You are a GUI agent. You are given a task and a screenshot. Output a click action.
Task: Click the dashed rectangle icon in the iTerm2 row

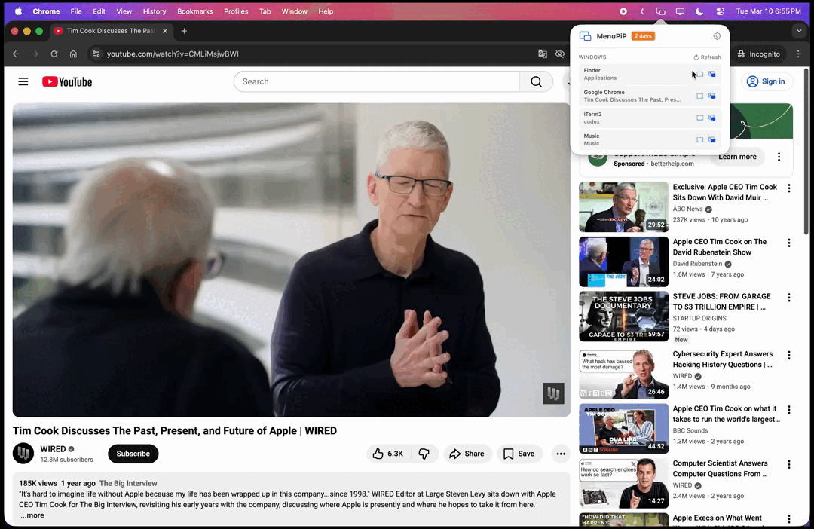(699, 118)
